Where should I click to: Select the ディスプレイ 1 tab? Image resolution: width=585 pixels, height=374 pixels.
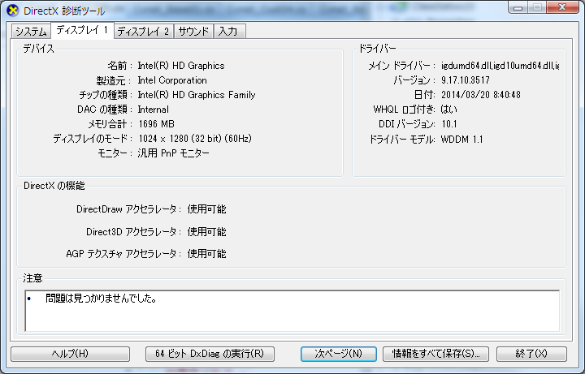82,30
